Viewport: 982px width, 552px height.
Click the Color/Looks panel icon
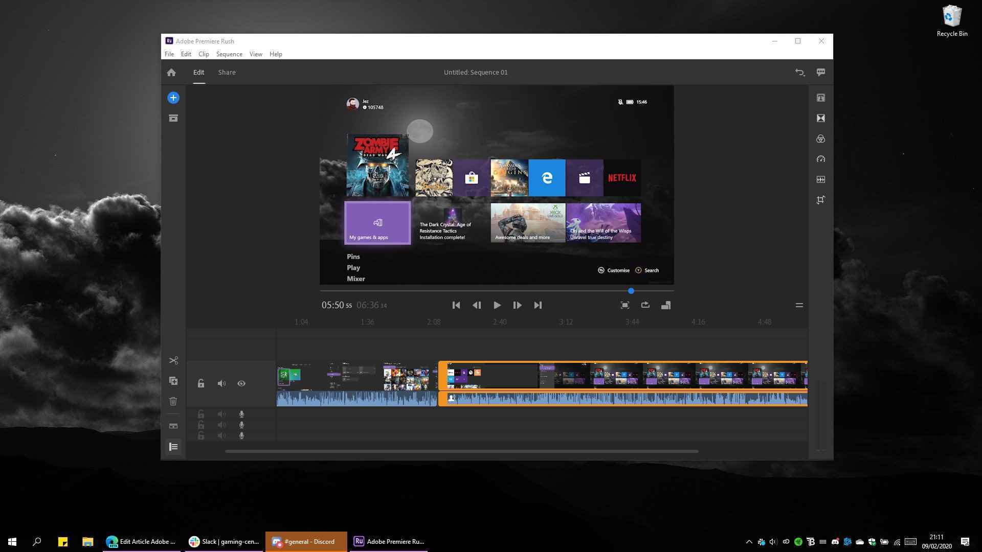coord(820,139)
